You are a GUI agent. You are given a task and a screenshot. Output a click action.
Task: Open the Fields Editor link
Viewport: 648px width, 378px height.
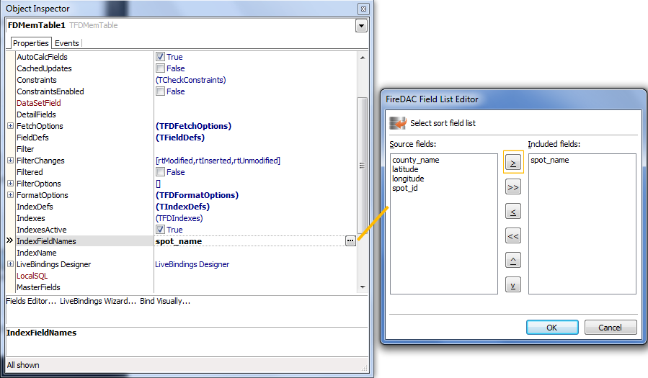[31, 301]
